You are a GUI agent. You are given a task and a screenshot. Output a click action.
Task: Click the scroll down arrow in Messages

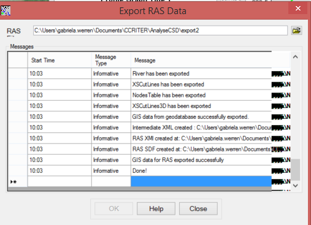pos(295,186)
